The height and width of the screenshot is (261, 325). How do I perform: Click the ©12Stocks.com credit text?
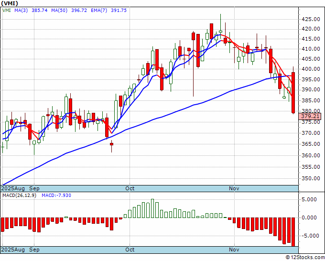[x=305, y=258]
